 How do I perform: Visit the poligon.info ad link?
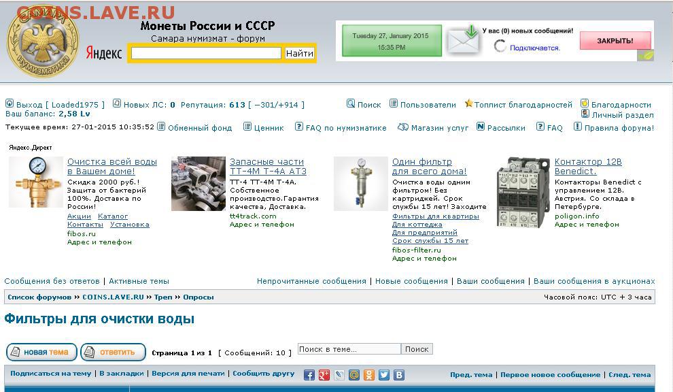pyautogui.click(x=577, y=216)
